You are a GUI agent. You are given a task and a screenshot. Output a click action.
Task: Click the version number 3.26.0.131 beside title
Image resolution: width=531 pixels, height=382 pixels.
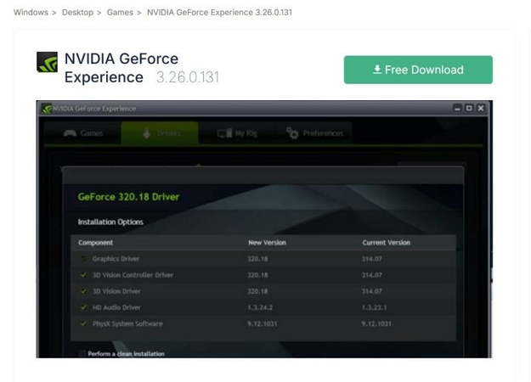tap(188, 77)
